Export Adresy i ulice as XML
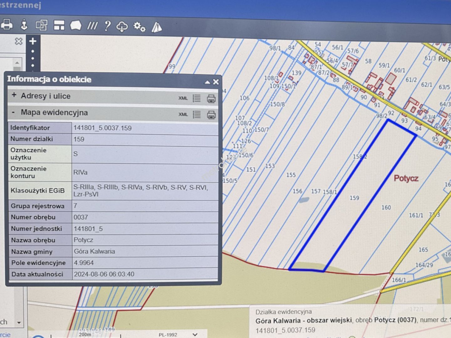Screen dimensions: 451x338 tap(183, 98)
